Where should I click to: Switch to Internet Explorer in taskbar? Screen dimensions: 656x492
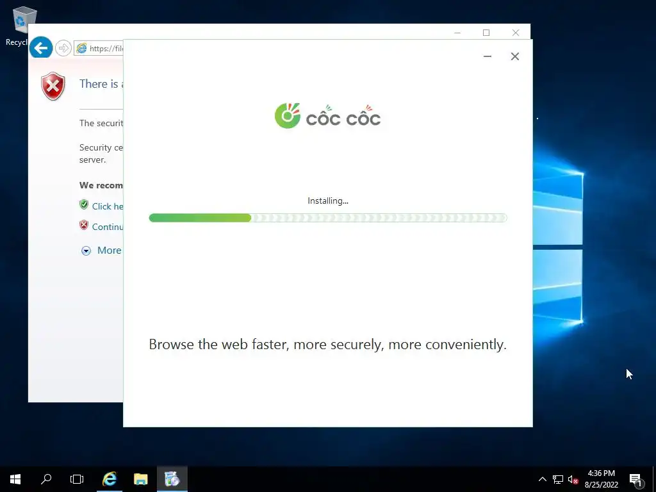110,479
